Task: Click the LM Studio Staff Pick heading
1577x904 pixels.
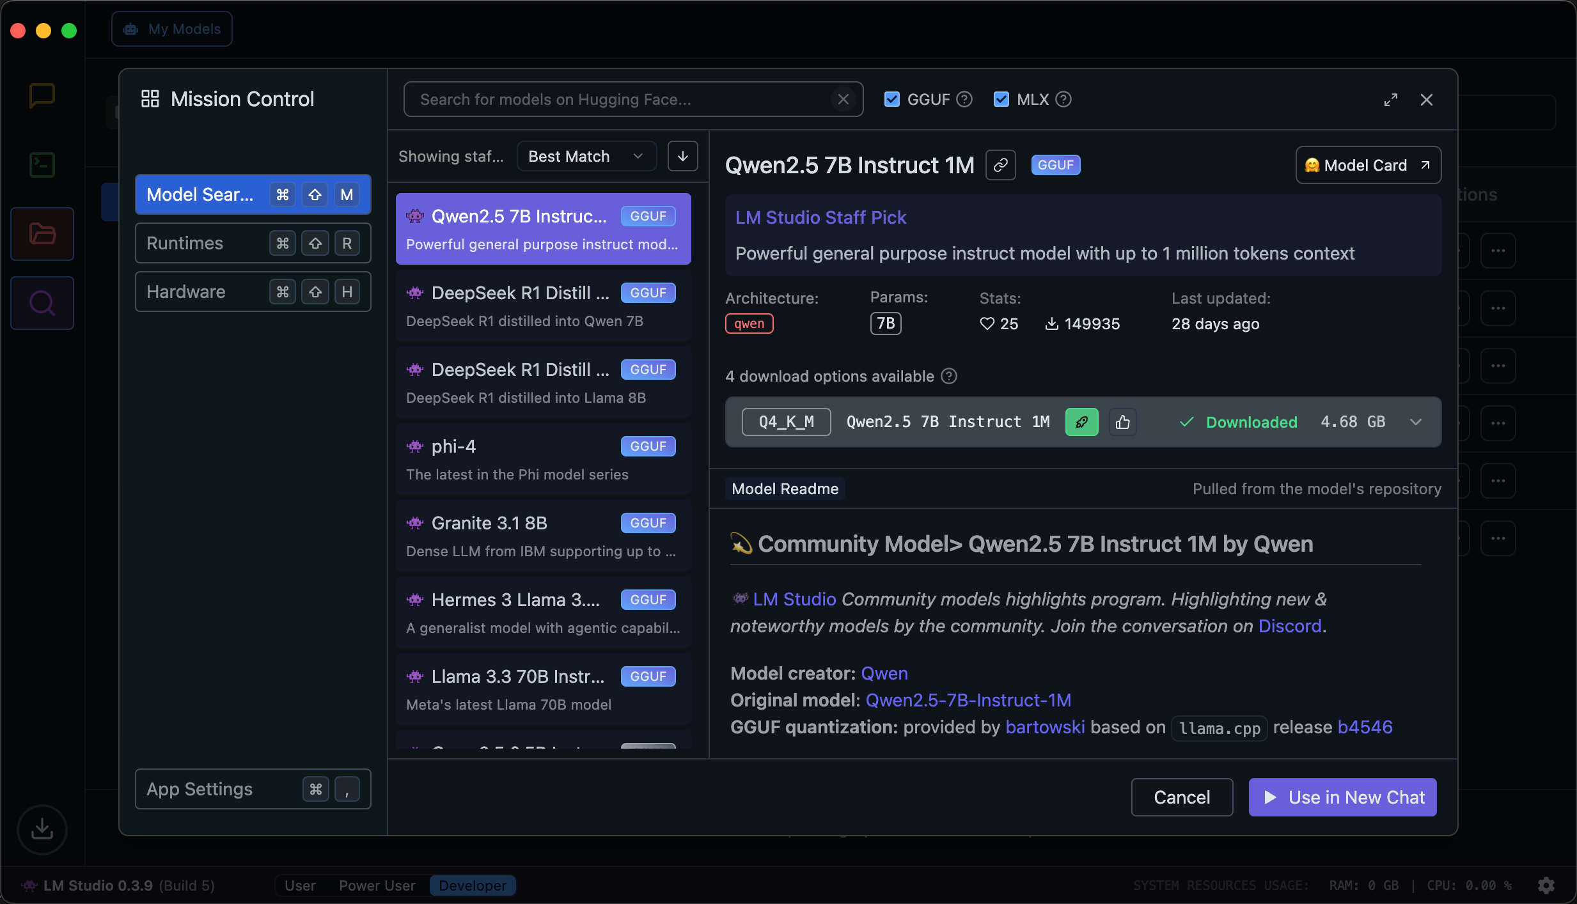Action: (820, 217)
